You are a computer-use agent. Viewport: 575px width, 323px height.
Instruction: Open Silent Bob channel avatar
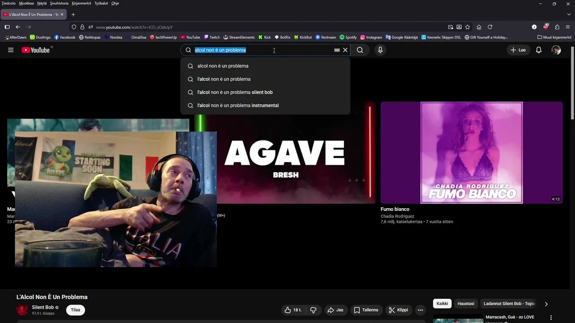22,310
